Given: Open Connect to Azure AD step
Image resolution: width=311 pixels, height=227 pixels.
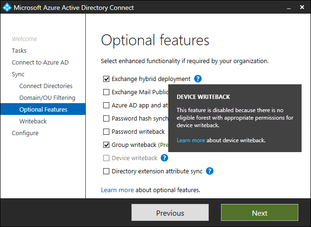Looking at the screenshot, I should (x=40, y=63).
